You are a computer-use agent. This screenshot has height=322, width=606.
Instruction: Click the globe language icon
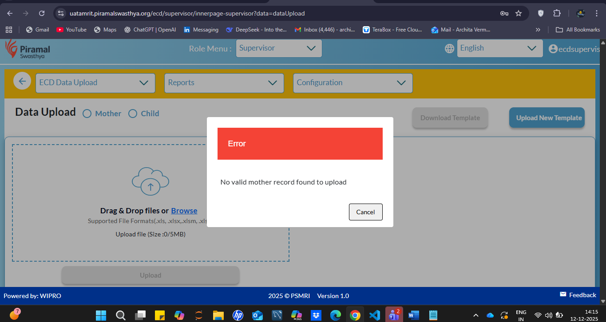pyautogui.click(x=449, y=48)
